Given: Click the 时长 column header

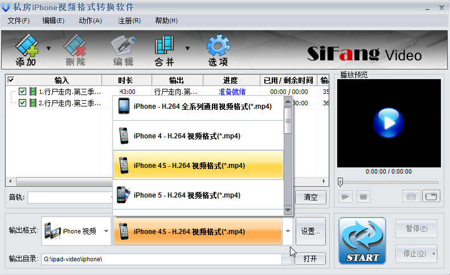Looking at the screenshot, I should [x=125, y=80].
